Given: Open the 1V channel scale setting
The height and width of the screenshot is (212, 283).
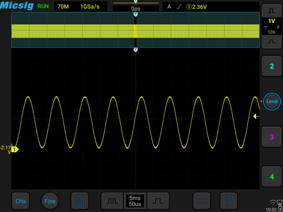Looking at the screenshot, I should 271,26.
